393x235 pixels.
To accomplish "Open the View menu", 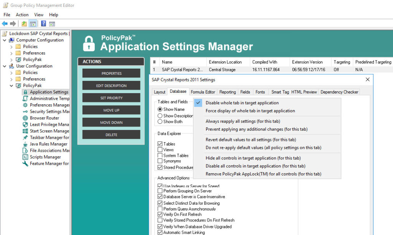I will 39,15.
